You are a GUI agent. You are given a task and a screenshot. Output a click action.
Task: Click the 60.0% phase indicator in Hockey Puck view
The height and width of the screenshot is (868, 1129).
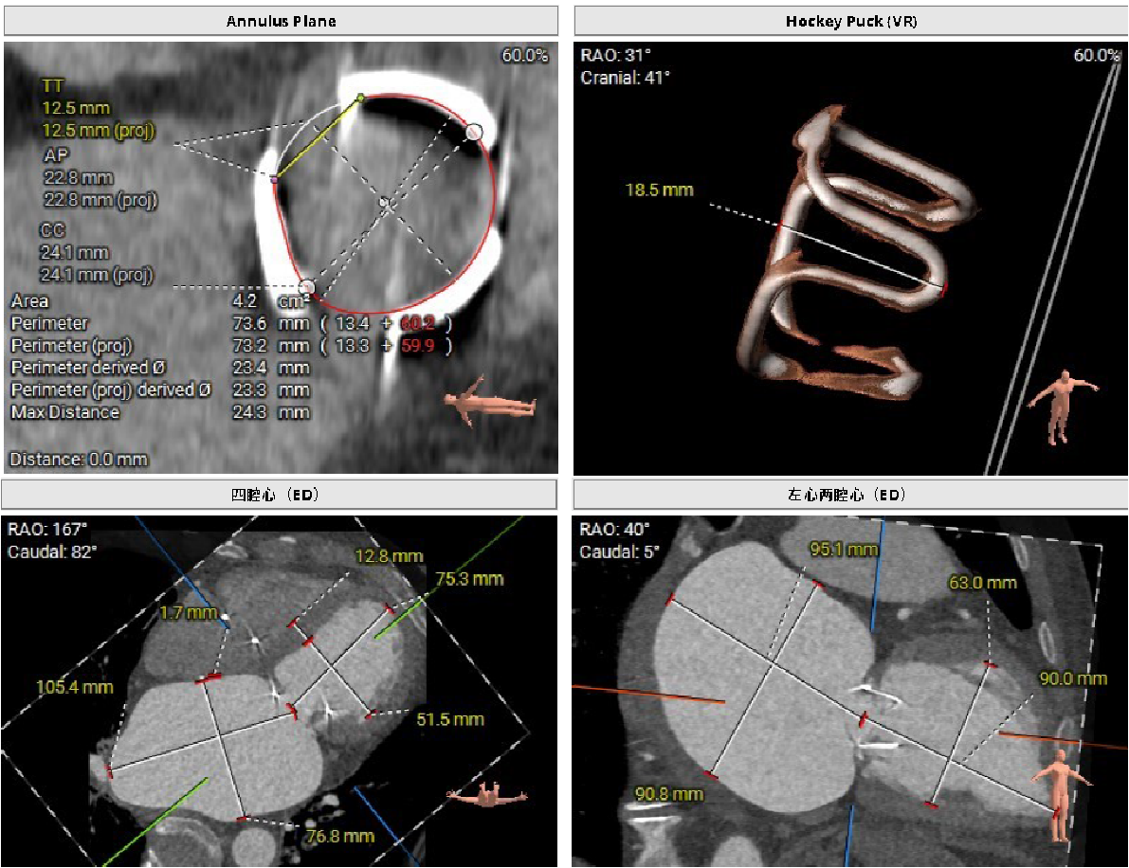1096,56
